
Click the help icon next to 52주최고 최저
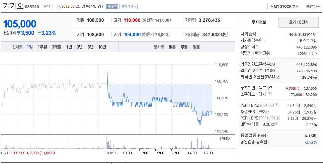pos(270,94)
